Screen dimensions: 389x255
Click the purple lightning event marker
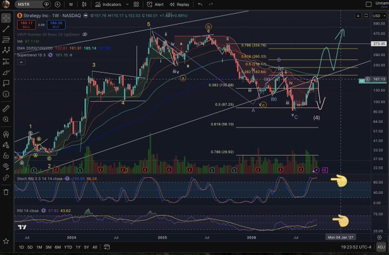pos(316,170)
